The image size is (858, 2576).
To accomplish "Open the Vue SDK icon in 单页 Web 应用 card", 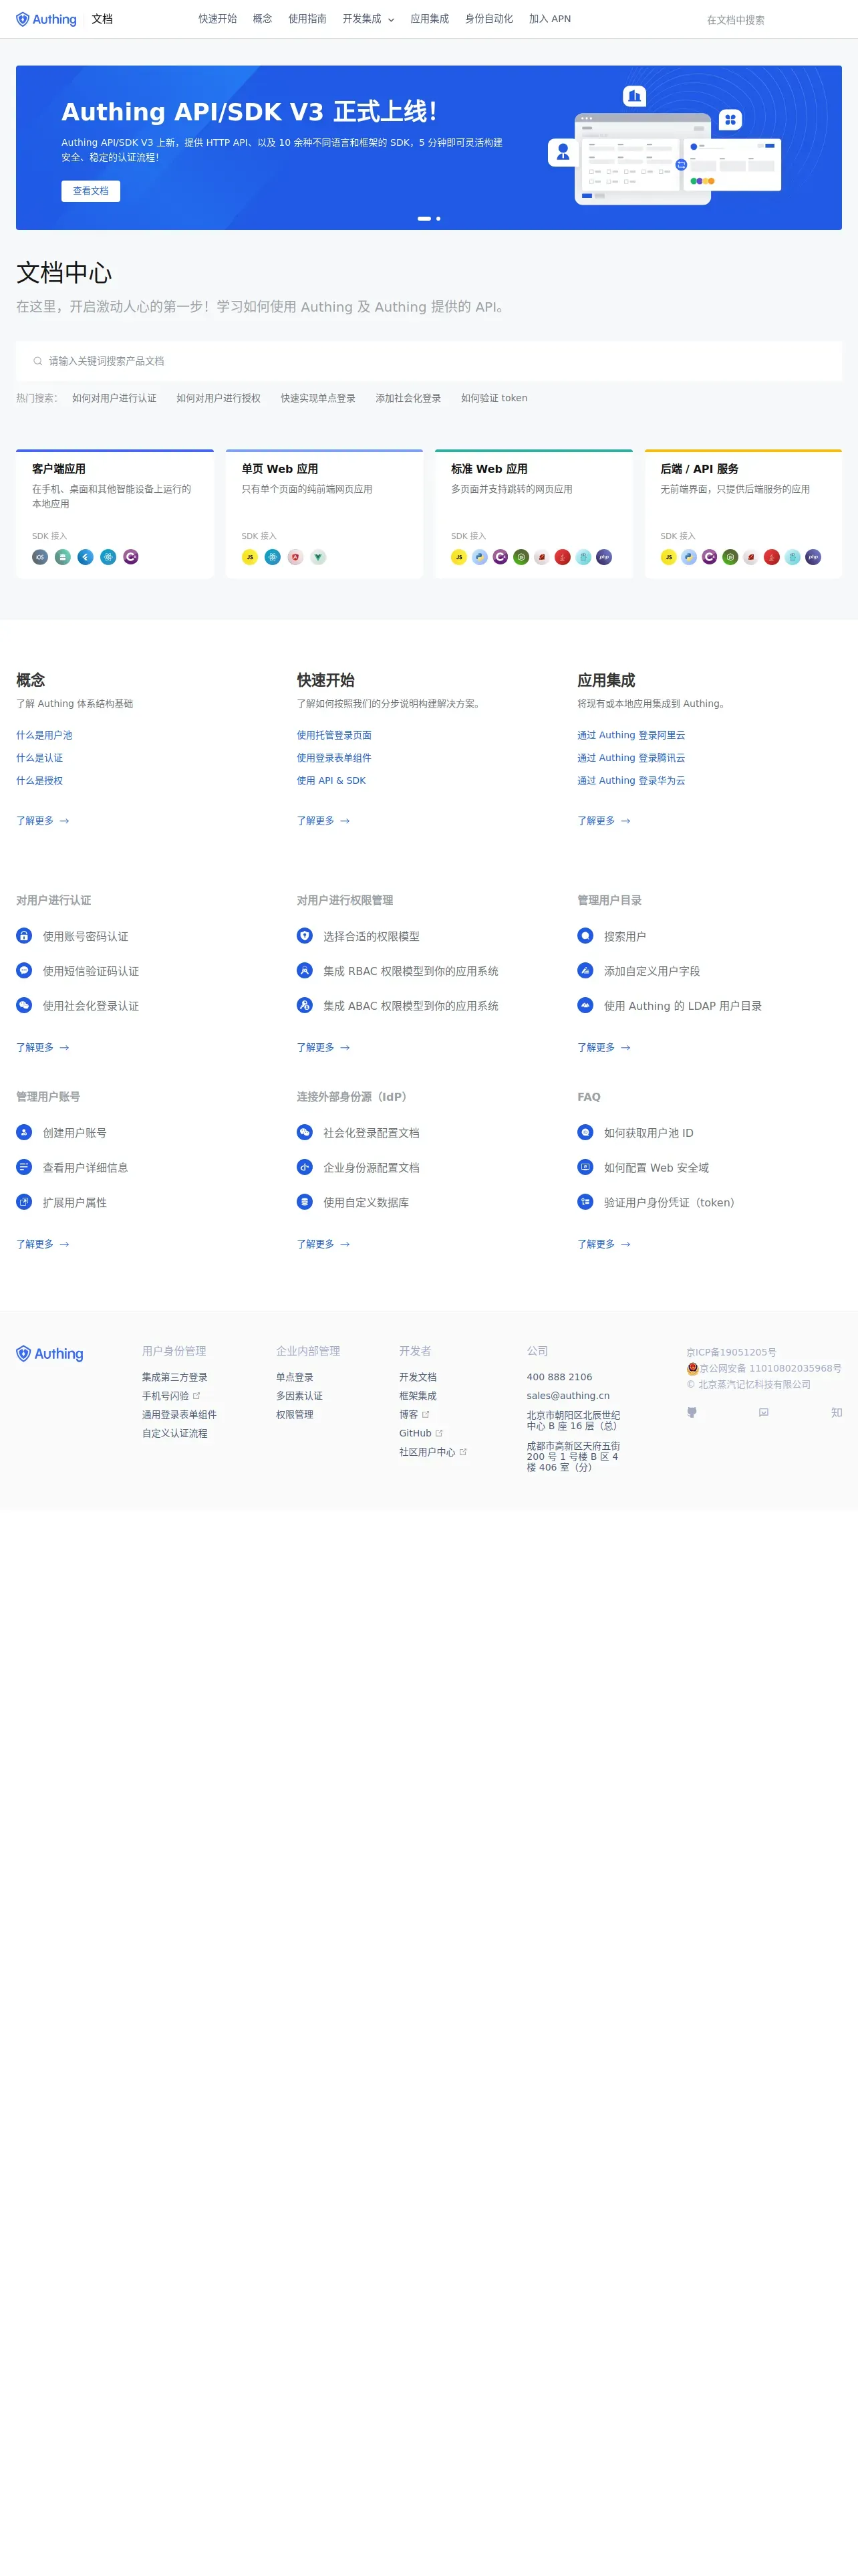I will click(x=317, y=557).
